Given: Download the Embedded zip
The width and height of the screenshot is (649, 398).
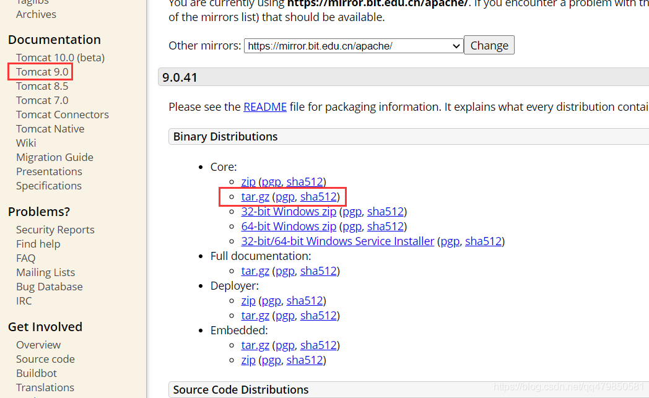Looking at the screenshot, I should pos(248,360).
